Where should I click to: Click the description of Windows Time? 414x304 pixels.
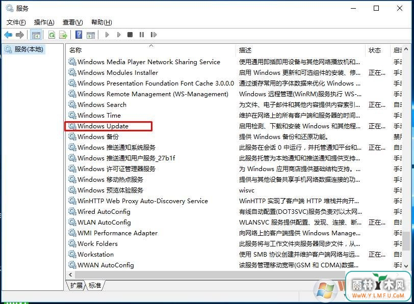pos(299,116)
